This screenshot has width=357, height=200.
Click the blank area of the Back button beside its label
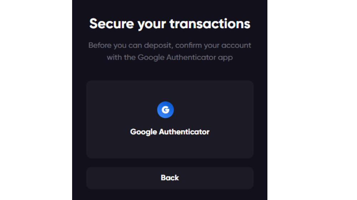pos(118,178)
